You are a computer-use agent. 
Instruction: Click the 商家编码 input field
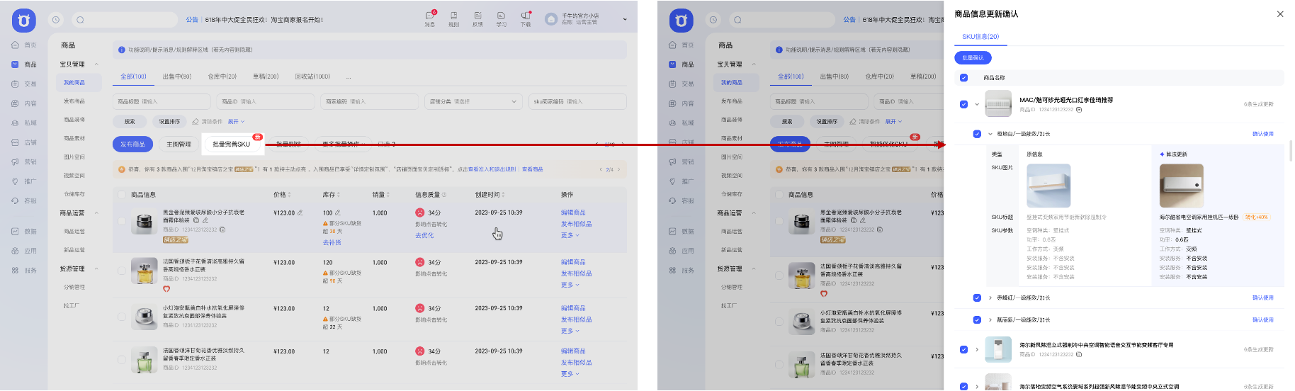point(369,101)
